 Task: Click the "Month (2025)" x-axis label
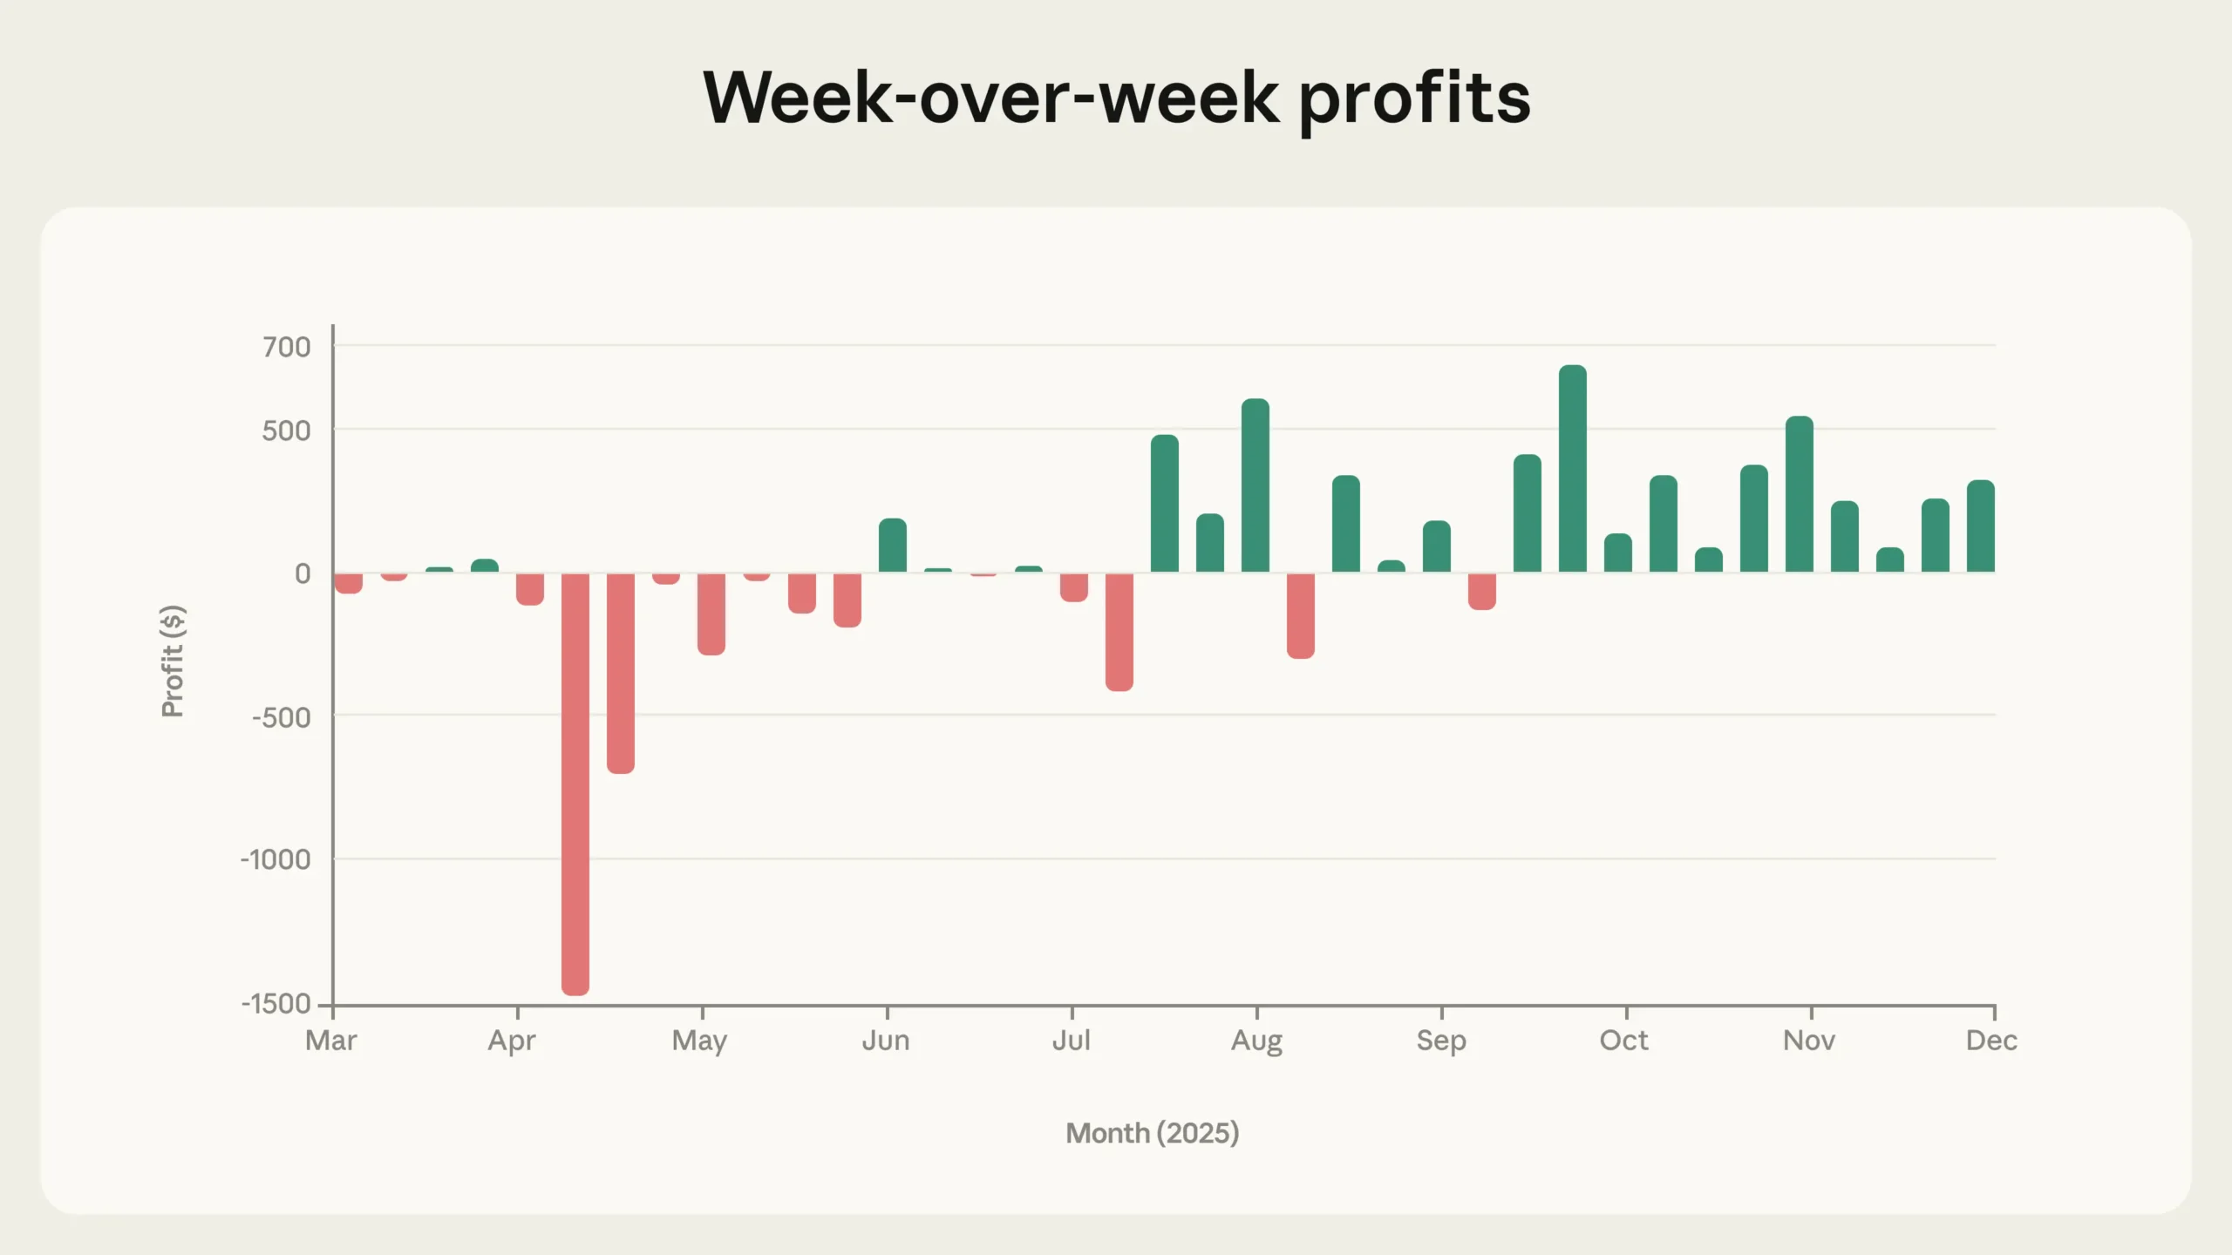[1152, 1133]
